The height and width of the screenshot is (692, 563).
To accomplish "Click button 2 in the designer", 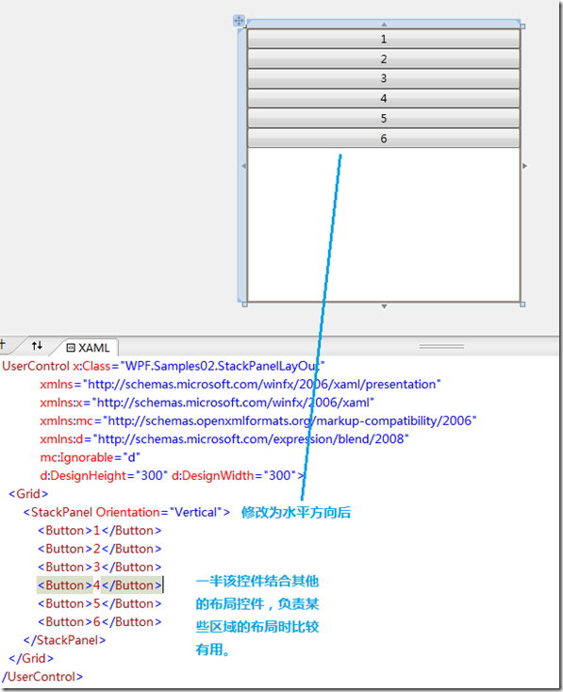I will pos(383,58).
